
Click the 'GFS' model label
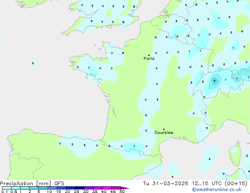[59, 184]
